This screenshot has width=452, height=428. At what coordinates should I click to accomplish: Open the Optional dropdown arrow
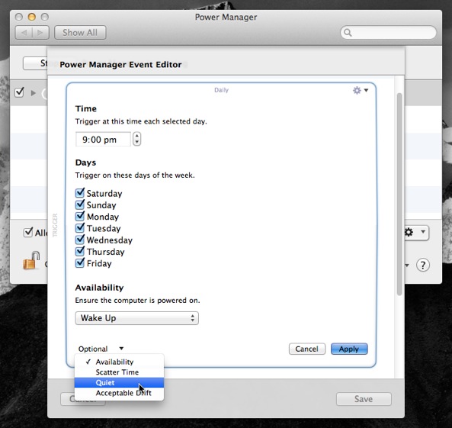tap(121, 349)
